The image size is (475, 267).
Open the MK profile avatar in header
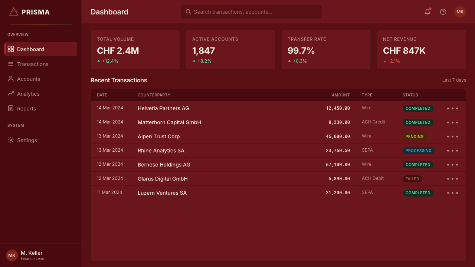point(460,12)
